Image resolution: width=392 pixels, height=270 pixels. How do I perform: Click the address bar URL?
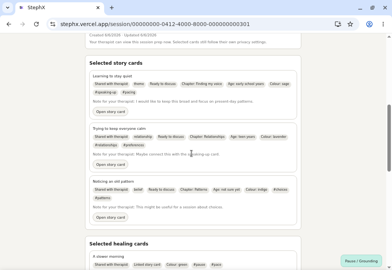pos(155,24)
